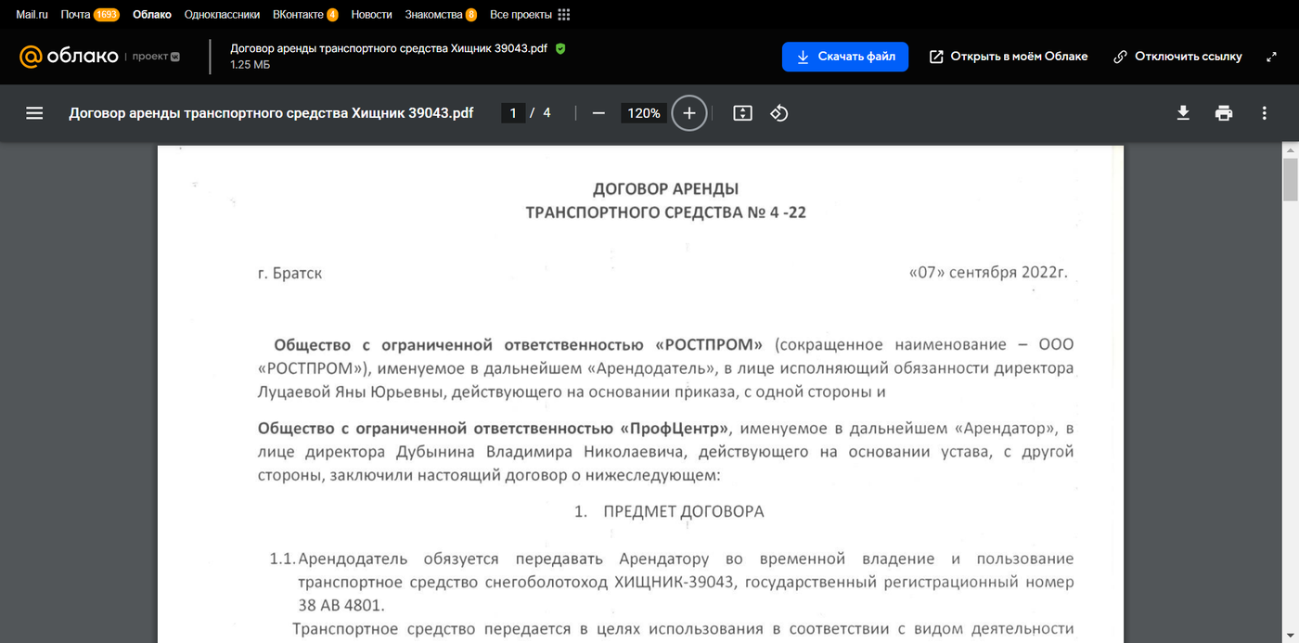Edit the current page number field

coord(513,113)
